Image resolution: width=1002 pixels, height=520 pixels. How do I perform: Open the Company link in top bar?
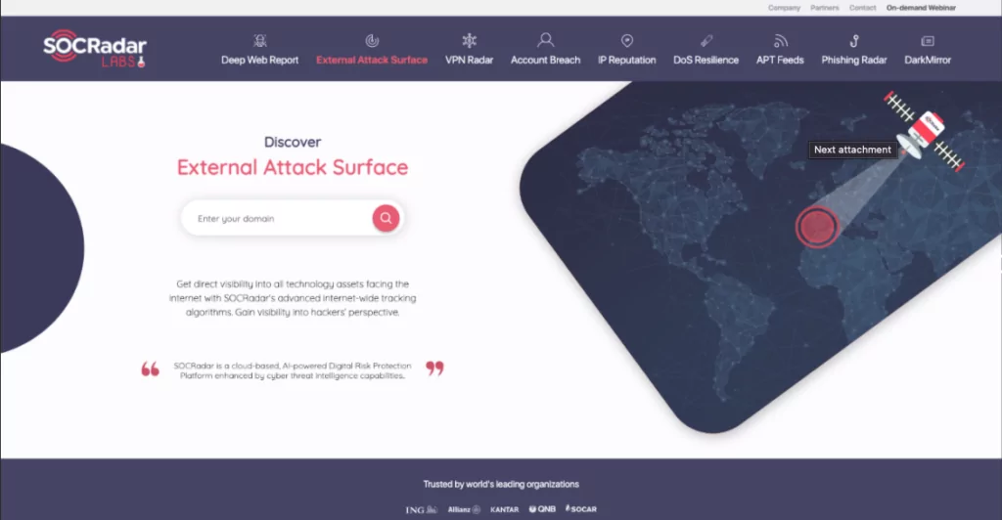(x=784, y=8)
